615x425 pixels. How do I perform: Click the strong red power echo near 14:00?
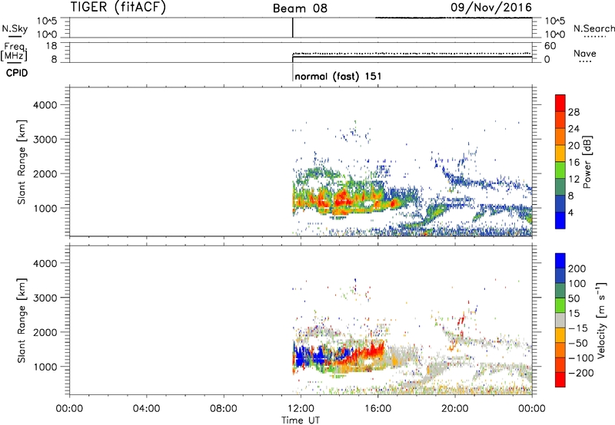coord(342,198)
